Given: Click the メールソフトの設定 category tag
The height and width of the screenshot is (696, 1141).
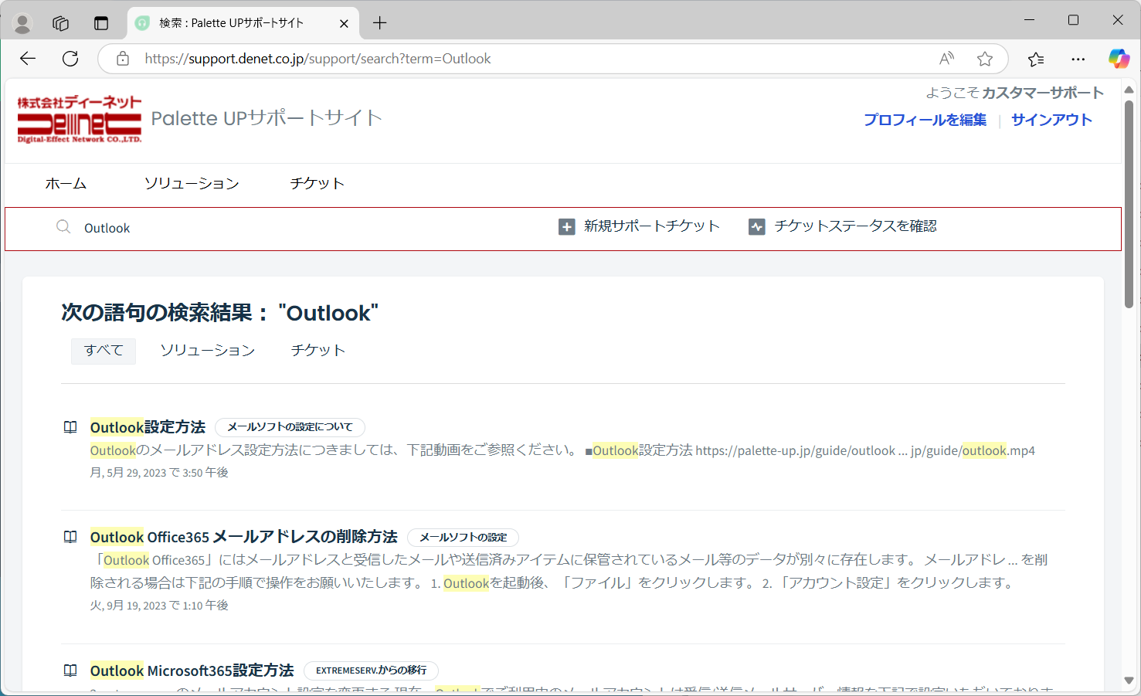Looking at the screenshot, I should point(463,538).
